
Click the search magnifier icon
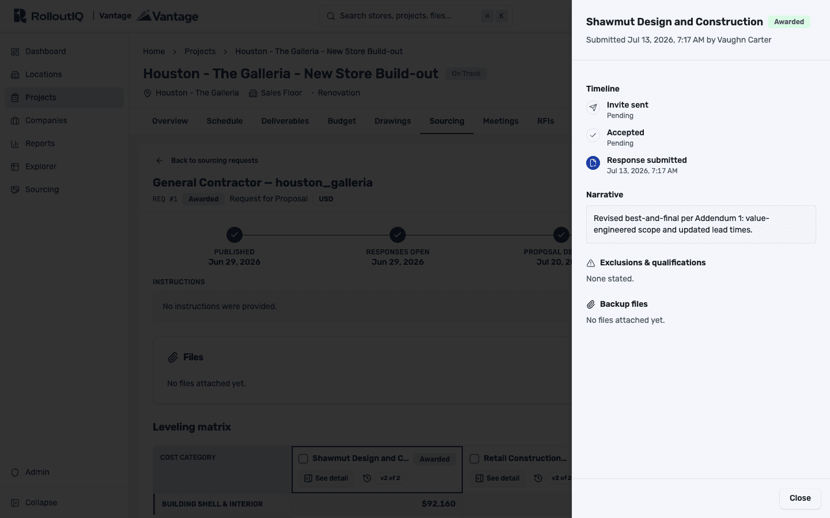click(x=331, y=16)
